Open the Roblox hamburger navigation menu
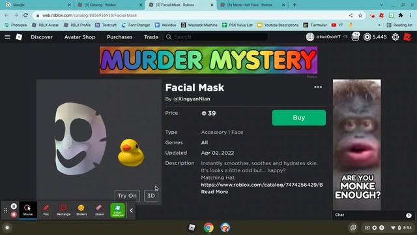 click(x=7, y=37)
